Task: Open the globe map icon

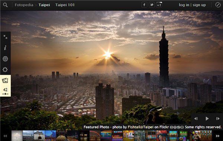Action: 5,59
